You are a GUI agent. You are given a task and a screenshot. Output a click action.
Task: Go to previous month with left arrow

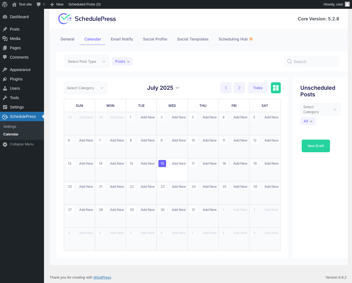226,88
